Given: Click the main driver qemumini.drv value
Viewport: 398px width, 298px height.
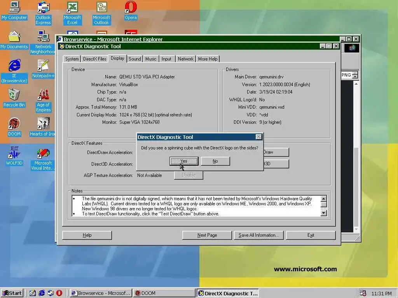Looking at the screenshot, I should [271, 77].
